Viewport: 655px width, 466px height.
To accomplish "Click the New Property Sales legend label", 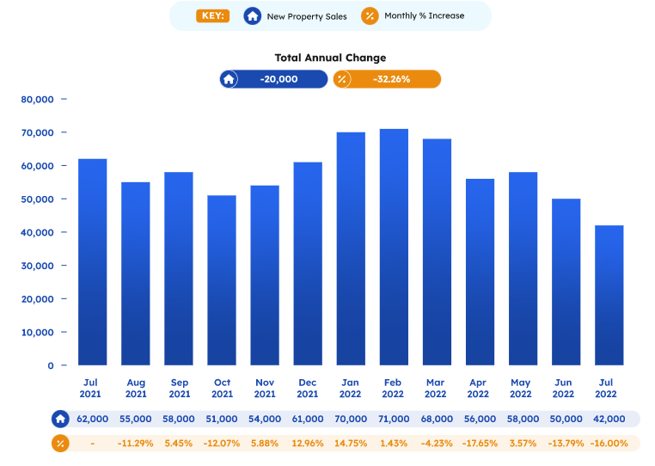I will tap(307, 16).
